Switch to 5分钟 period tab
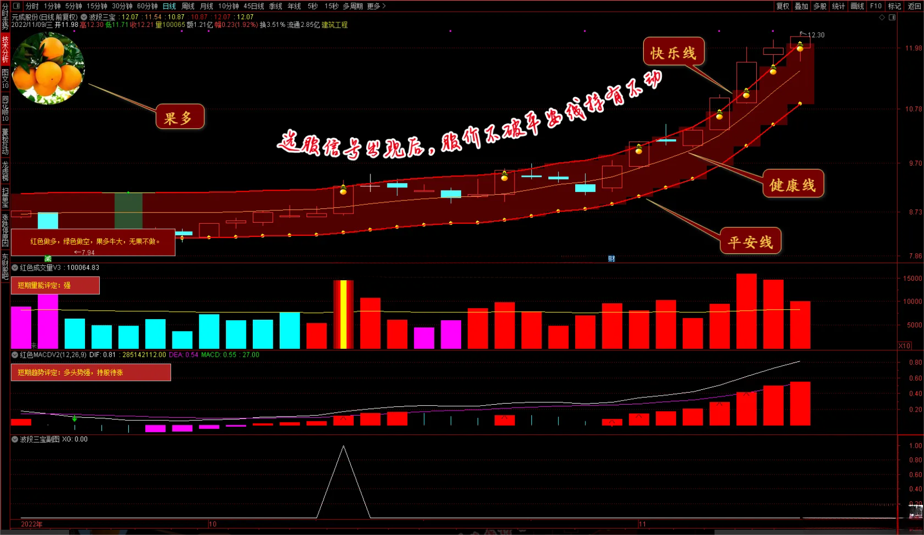The height and width of the screenshot is (535, 924). pos(73,6)
